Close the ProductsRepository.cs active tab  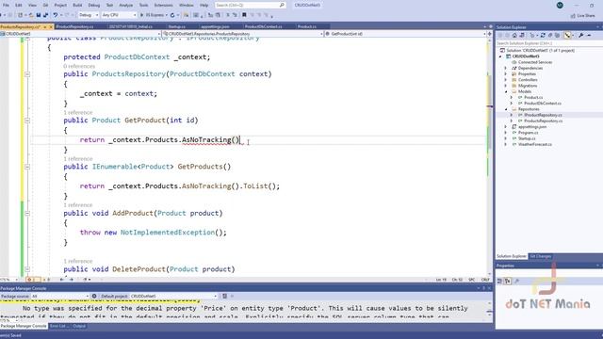click(50, 27)
